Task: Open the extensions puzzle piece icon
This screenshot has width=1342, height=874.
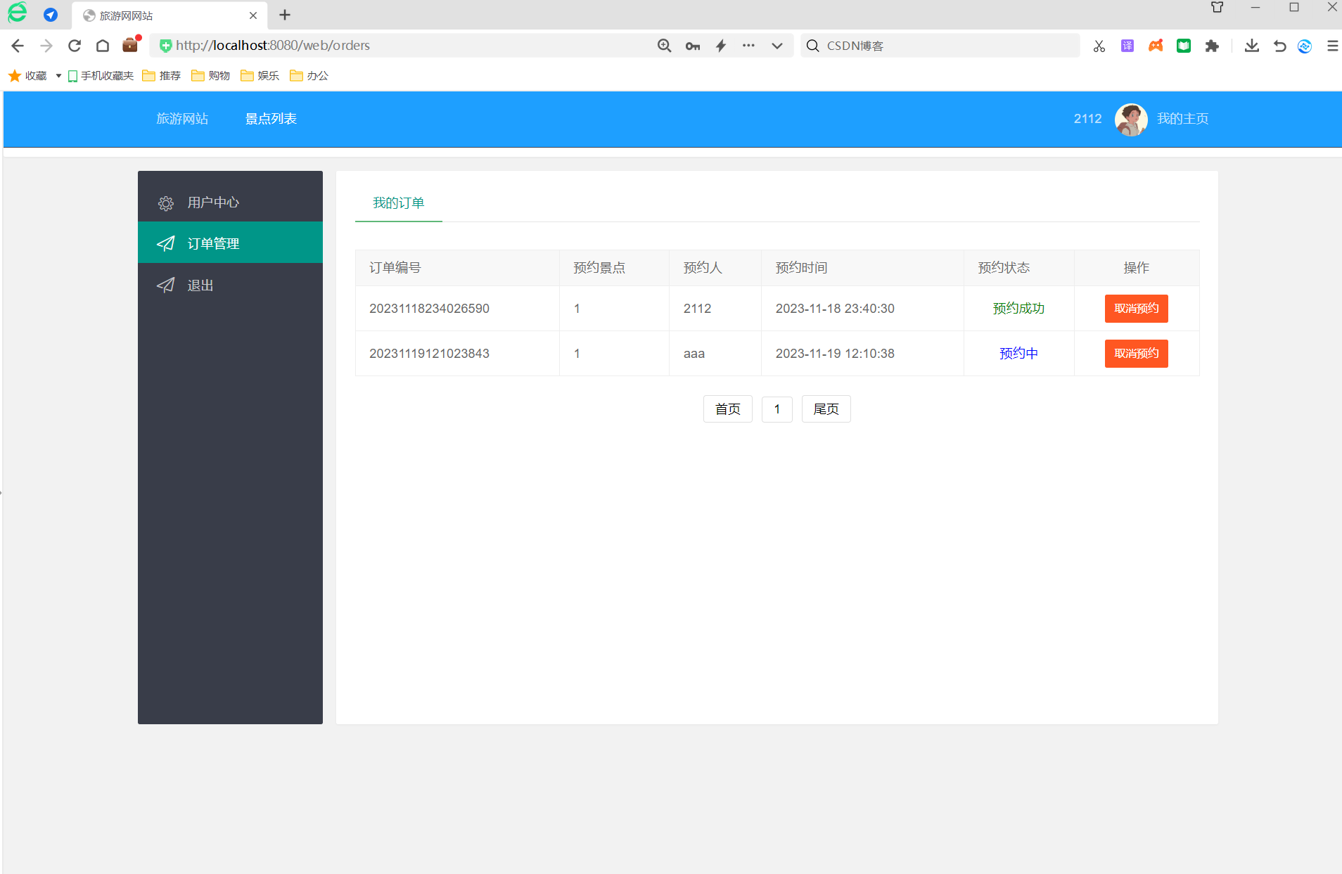Action: [1211, 46]
